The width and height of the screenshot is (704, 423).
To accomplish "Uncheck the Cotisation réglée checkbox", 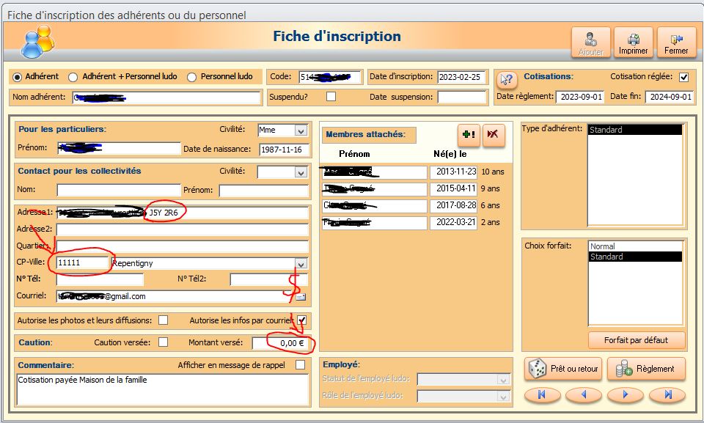I will pos(683,77).
